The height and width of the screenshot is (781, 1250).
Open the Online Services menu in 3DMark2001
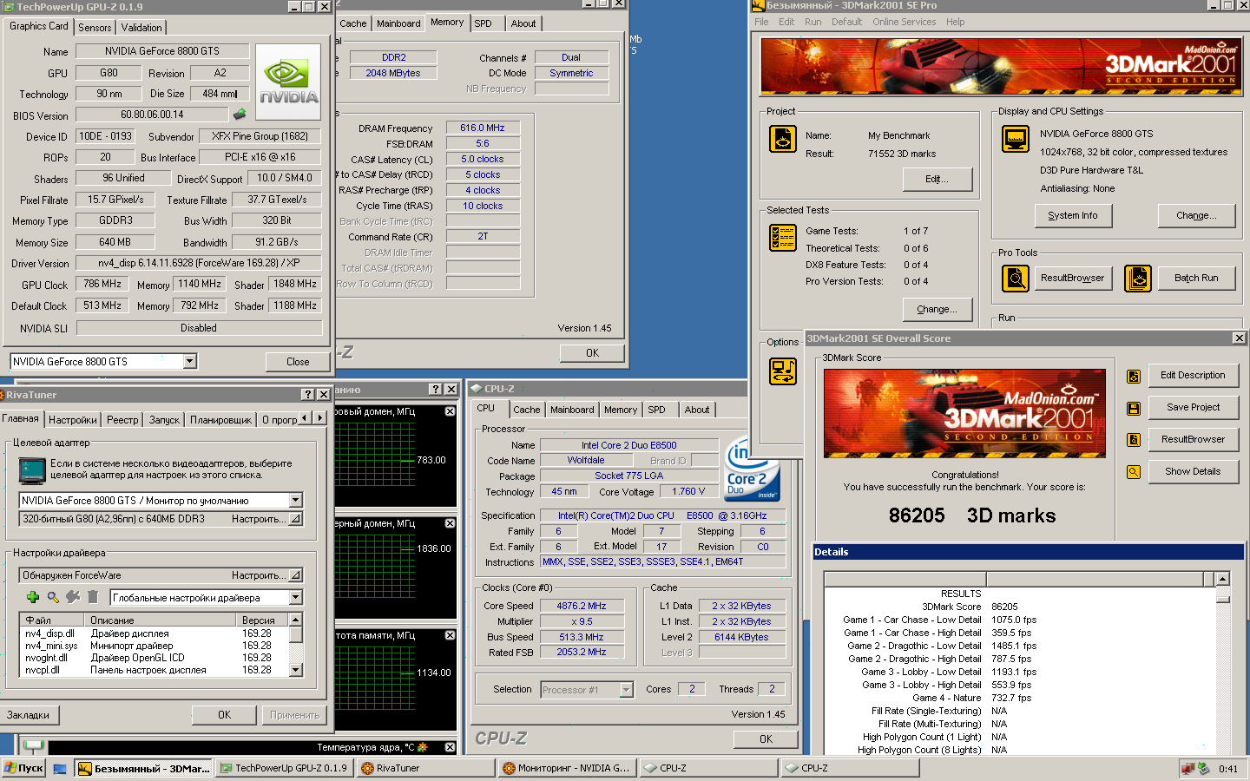point(904,22)
